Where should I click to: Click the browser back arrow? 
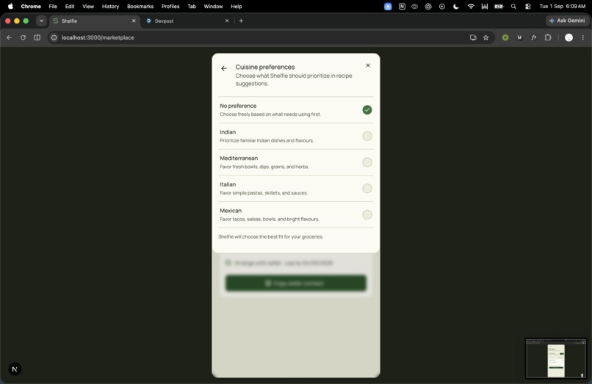click(9, 37)
